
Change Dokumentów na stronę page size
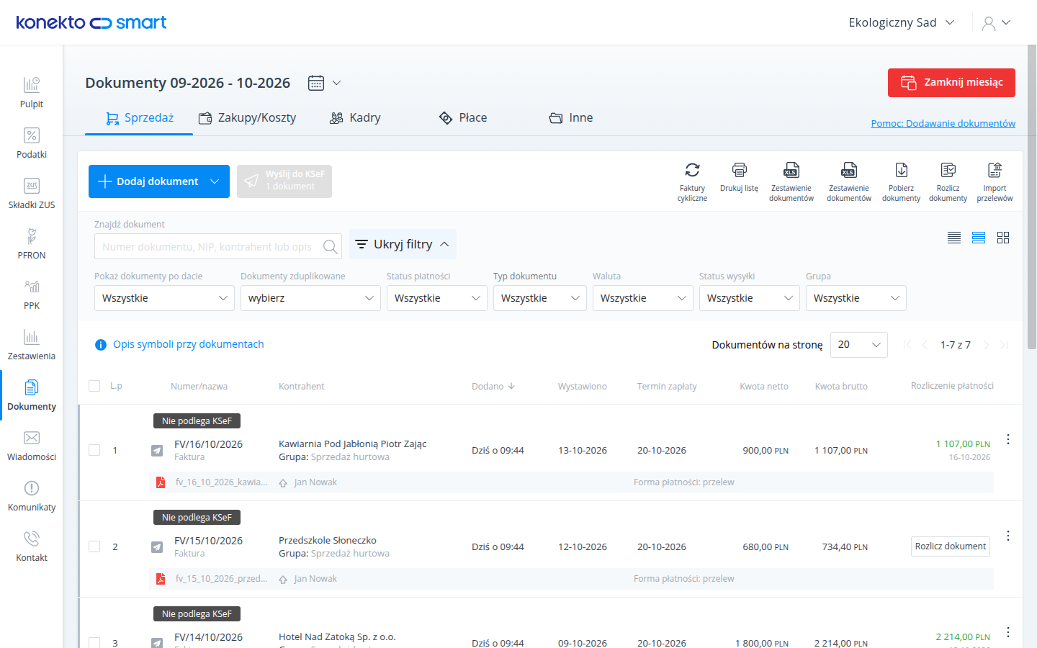click(x=859, y=345)
